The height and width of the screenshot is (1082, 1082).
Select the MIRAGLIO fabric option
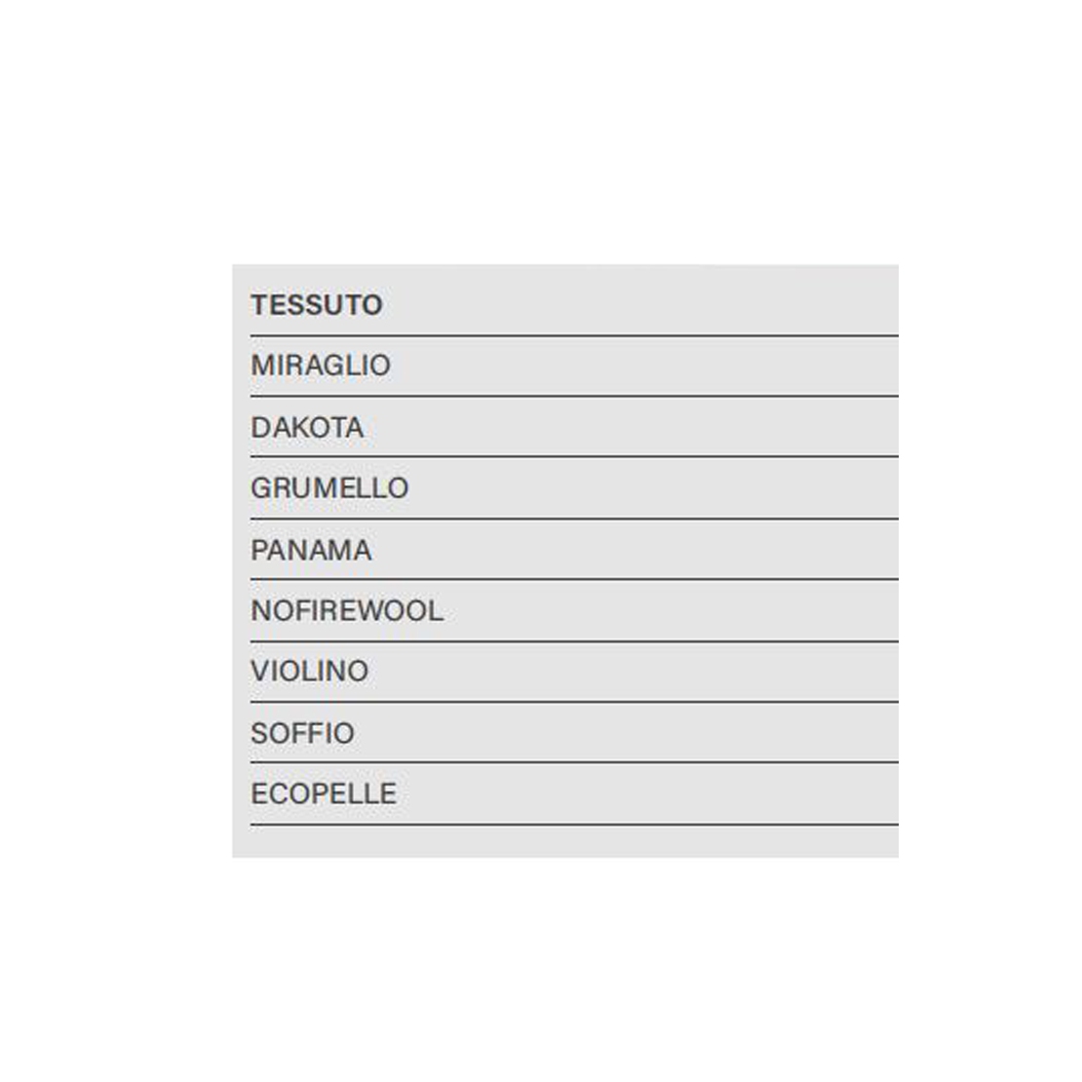(x=321, y=366)
